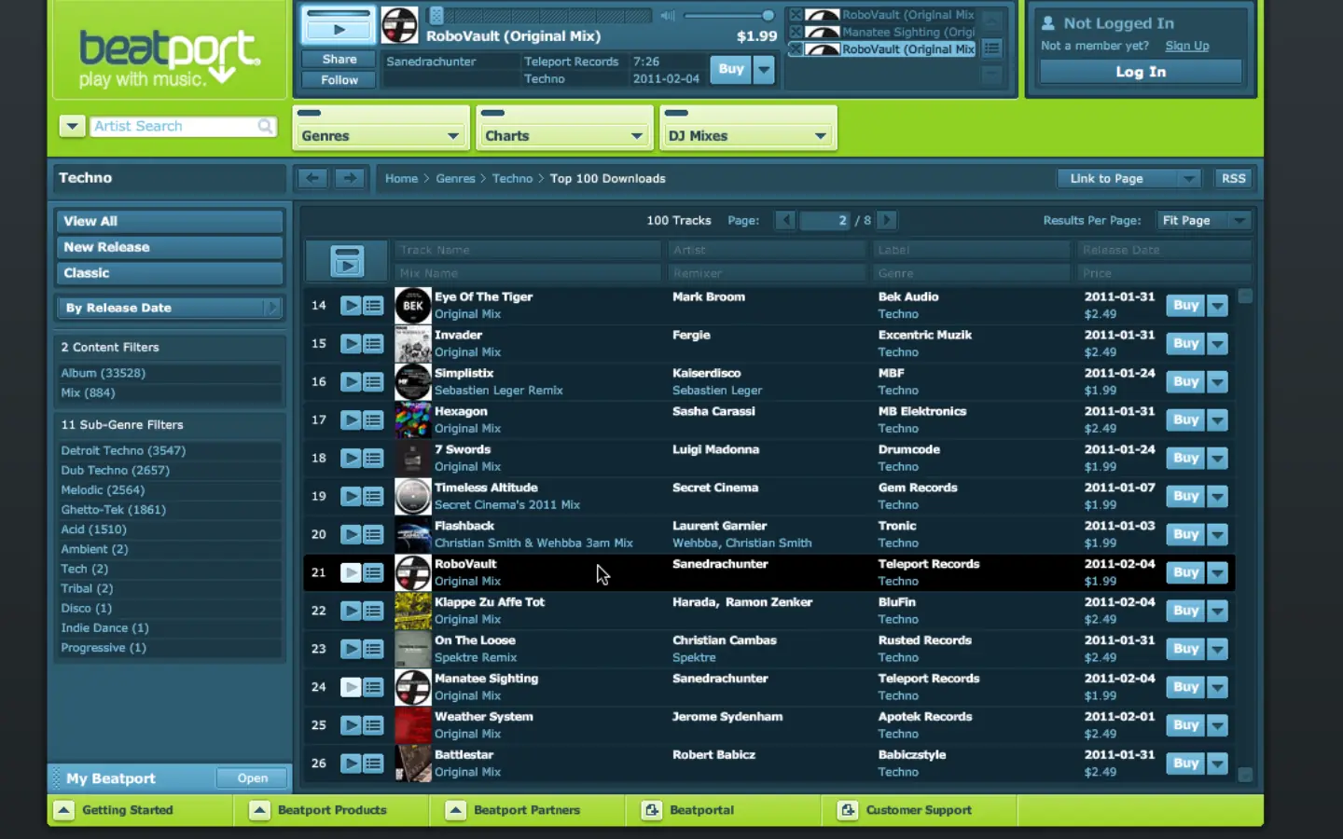Open buy options arrow for Manatee Sighting

pyautogui.click(x=1217, y=688)
